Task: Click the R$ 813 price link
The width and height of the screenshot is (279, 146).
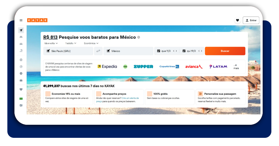Action: pyautogui.click(x=50, y=37)
